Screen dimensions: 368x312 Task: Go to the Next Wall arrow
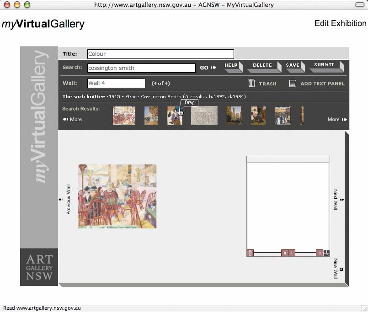coord(342,200)
